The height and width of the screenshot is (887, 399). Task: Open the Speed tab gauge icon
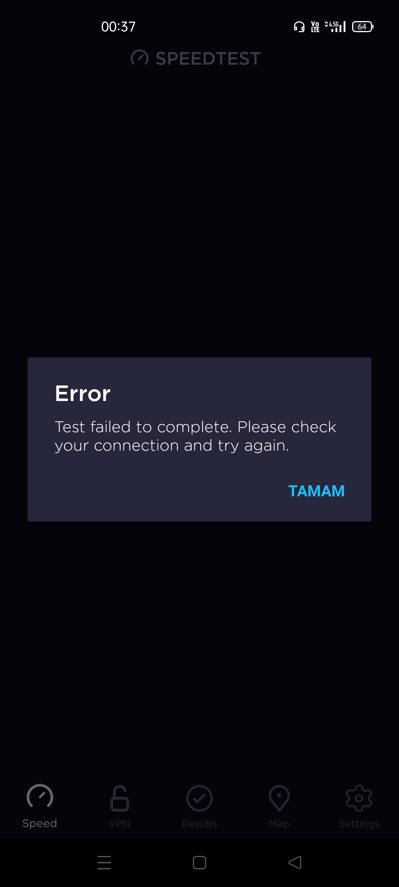coord(40,796)
